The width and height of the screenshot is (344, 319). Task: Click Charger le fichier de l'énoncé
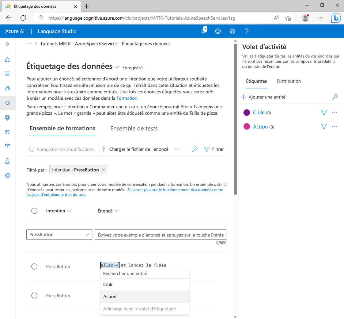pyautogui.click(x=135, y=149)
